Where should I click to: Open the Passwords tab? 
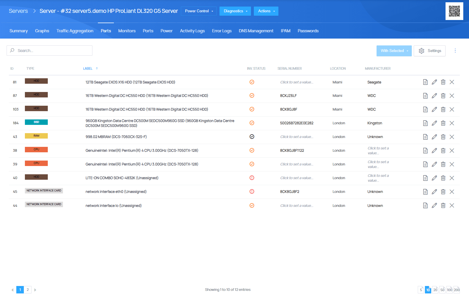pyautogui.click(x=308, y=31)
